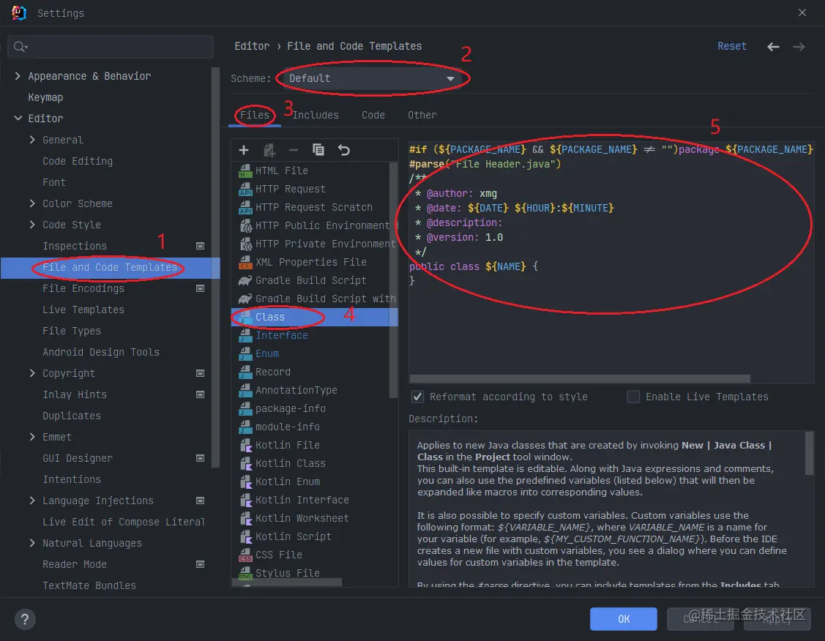Image resolution: width=825 pixels, height=641 pixels.
Task: Go back with the left arrow icon
Action: [773, 47]
